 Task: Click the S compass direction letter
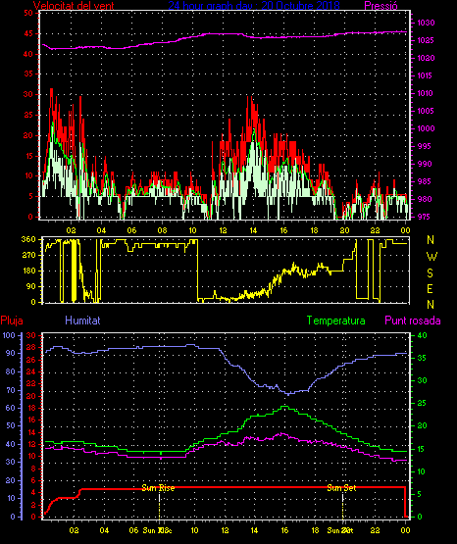coord(430,273)
